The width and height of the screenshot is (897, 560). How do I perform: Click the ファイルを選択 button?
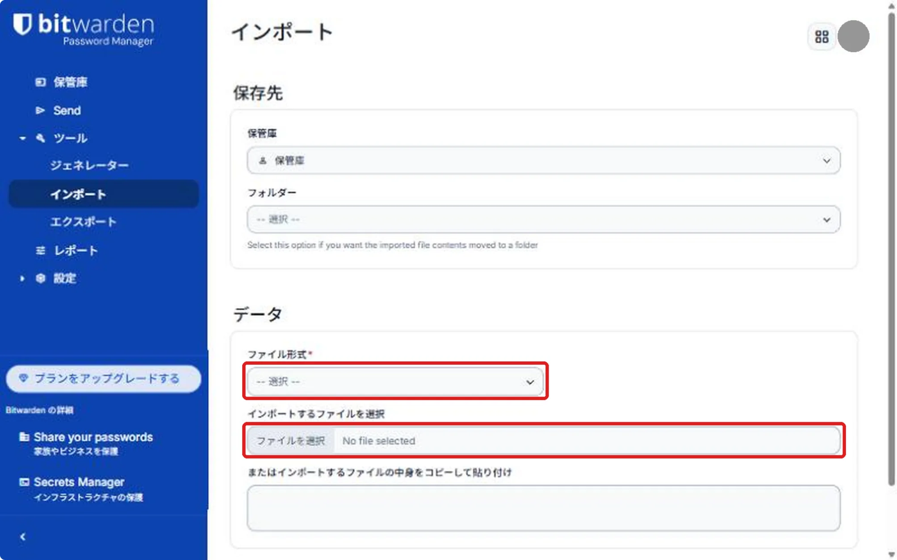(x=290, y=441)
